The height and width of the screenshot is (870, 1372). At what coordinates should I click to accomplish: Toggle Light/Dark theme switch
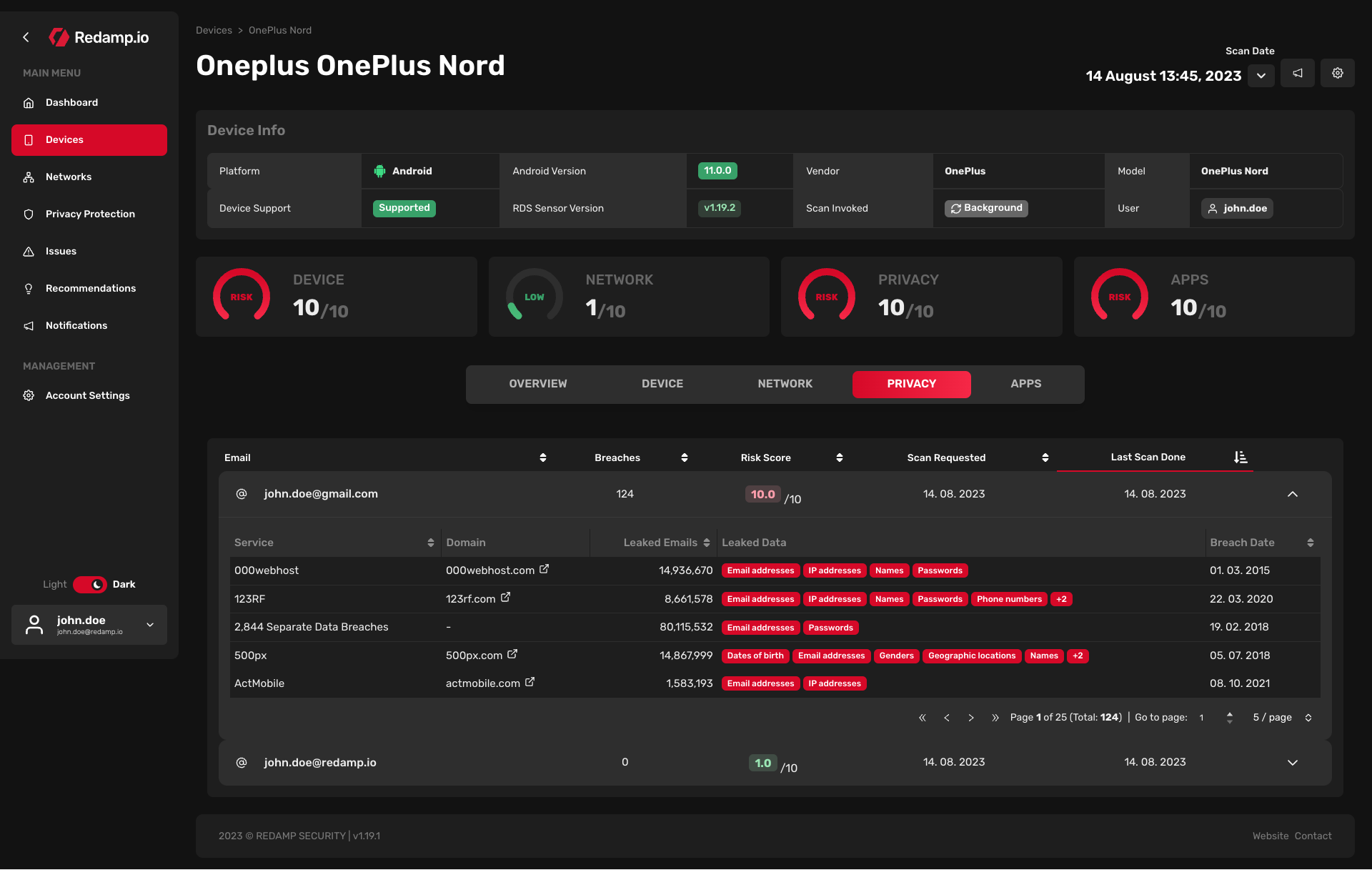point(89,585)
